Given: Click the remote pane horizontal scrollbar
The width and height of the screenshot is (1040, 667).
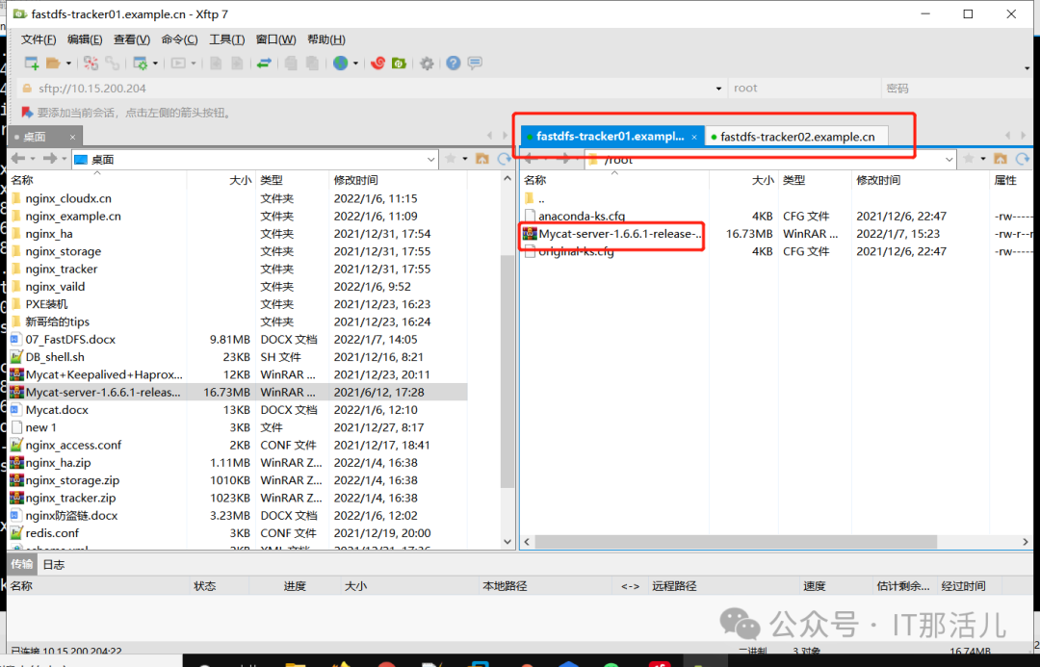Looking at the screenshot, I should pyautogui.click(x=736, y=542).
